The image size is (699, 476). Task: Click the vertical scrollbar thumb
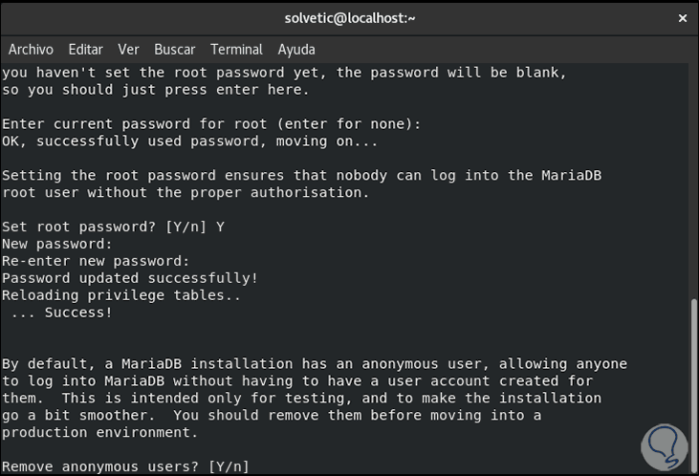click(693, 382)
